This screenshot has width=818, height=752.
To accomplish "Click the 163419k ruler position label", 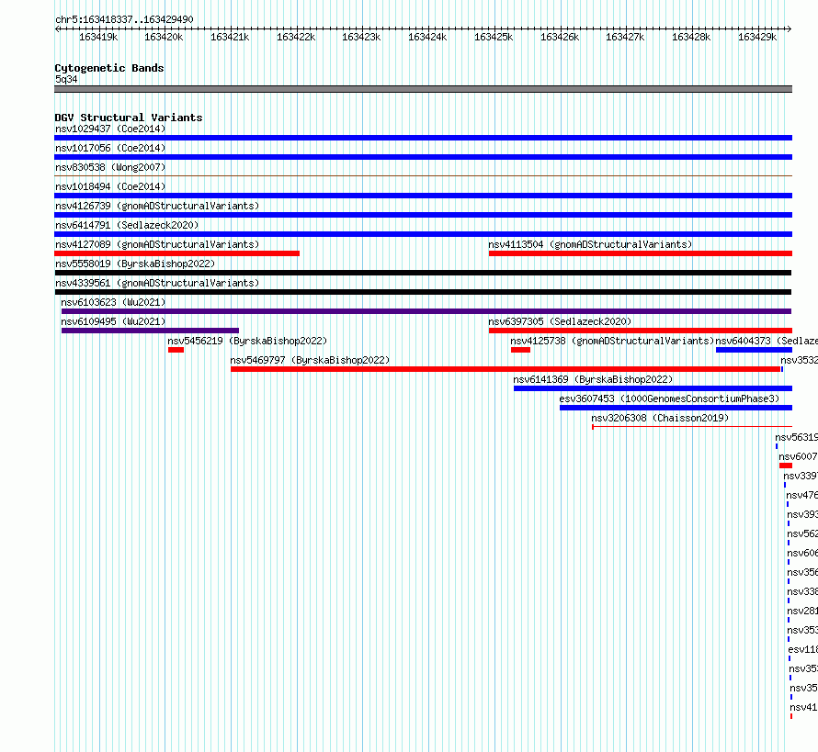I will point(98,38).
